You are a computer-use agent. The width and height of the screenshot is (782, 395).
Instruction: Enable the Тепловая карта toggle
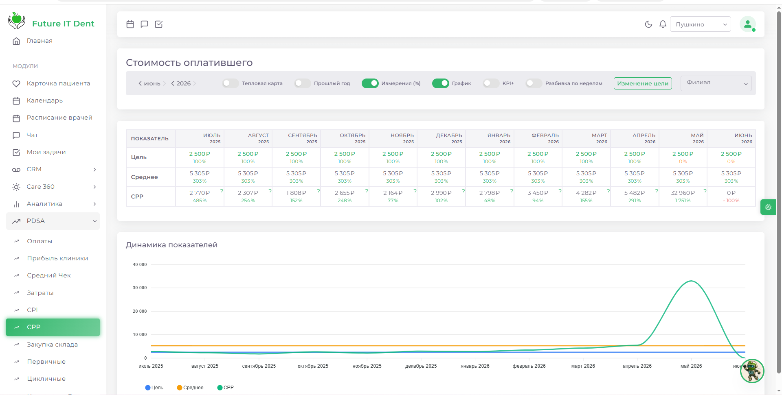tap(231, 83)
